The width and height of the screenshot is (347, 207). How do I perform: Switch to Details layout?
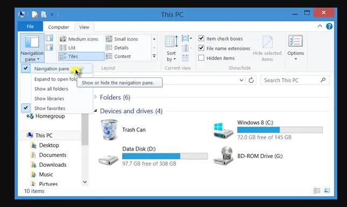117,47
